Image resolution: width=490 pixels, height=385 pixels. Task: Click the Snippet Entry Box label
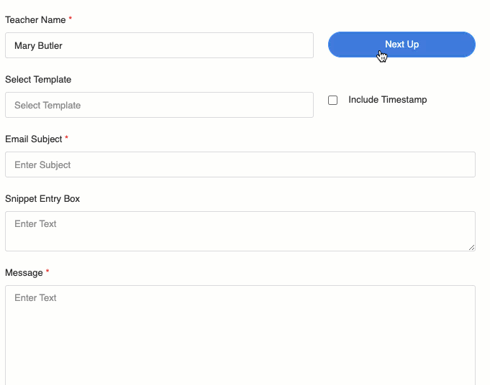[42, 198]
